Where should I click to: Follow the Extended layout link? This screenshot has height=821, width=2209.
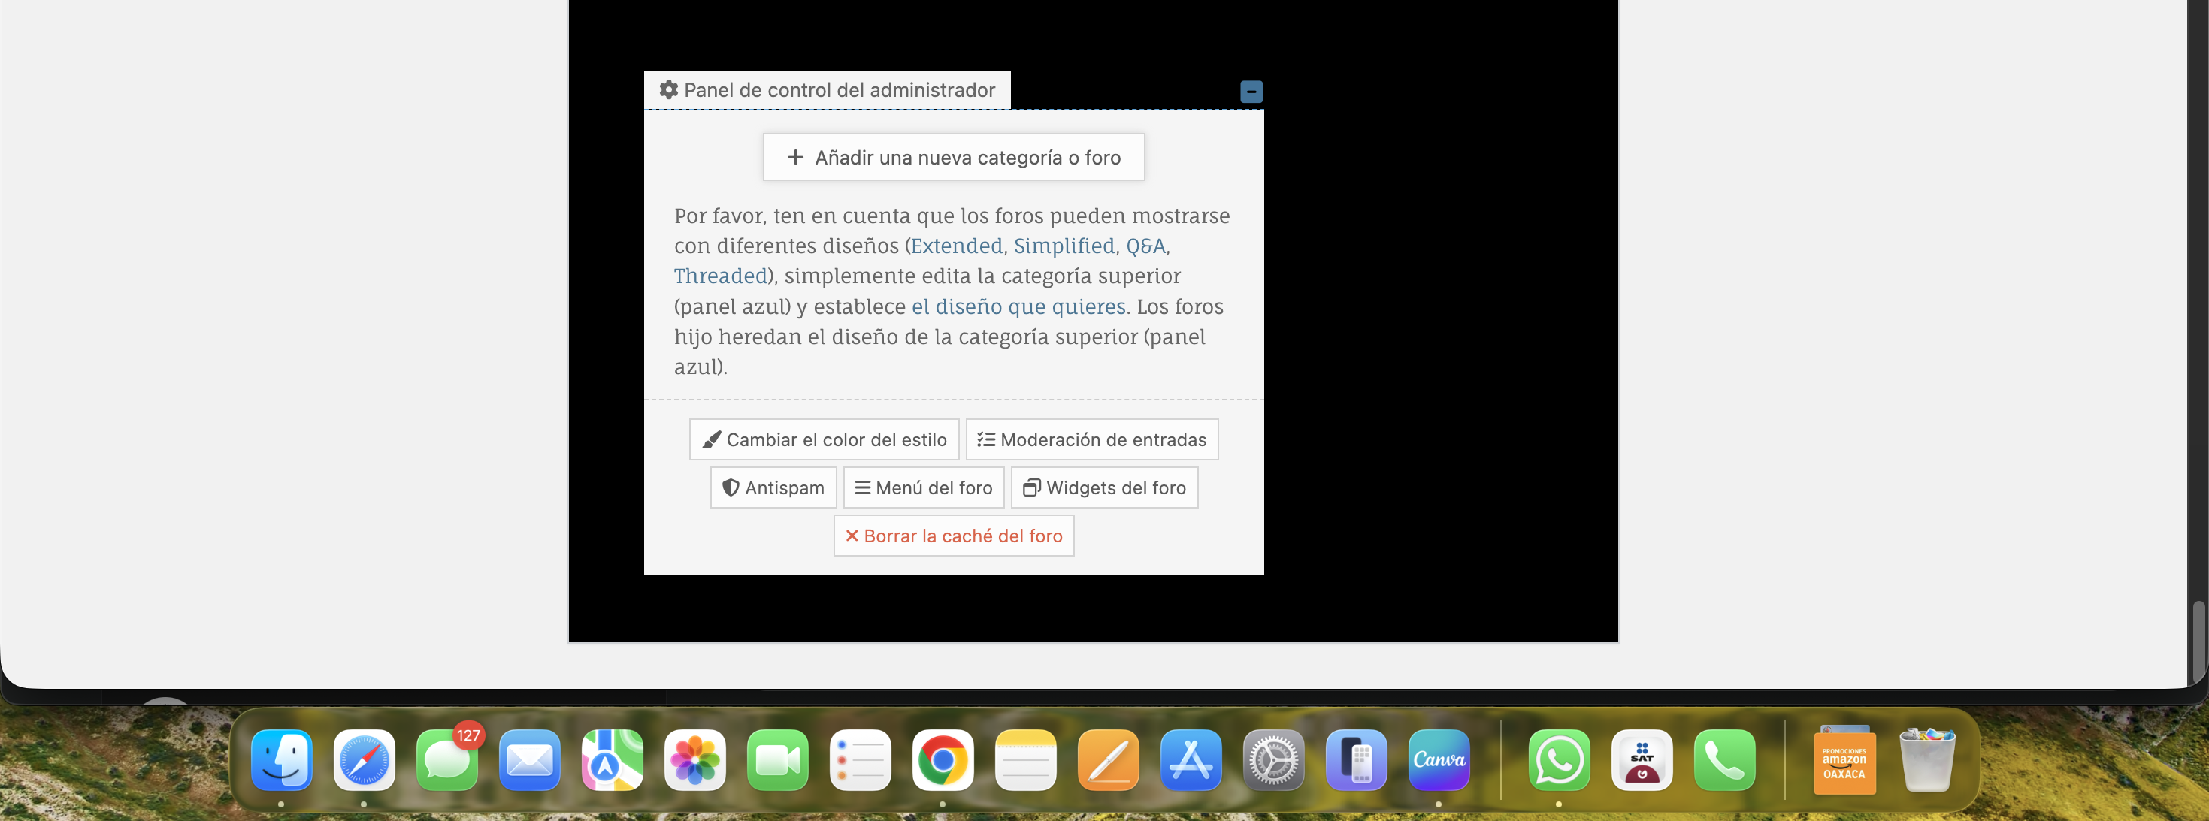956,246
